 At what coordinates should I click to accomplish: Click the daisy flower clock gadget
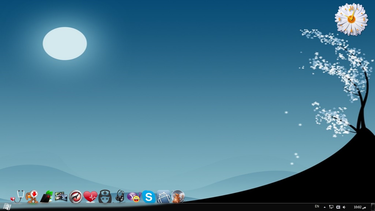[351, 19]
